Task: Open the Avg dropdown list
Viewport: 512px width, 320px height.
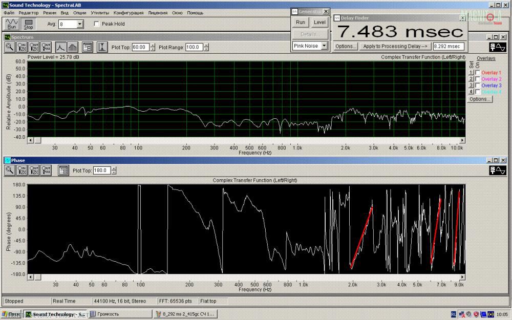Action: click(x=80, y=24)
